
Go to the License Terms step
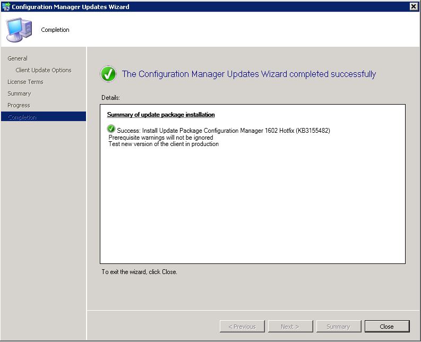tap(25, 82)
